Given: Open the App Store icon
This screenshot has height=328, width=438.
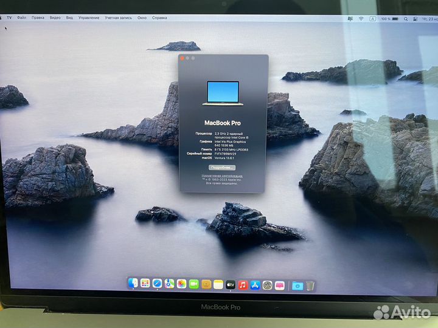Looking at the screenshot, I should click(255, 285).
